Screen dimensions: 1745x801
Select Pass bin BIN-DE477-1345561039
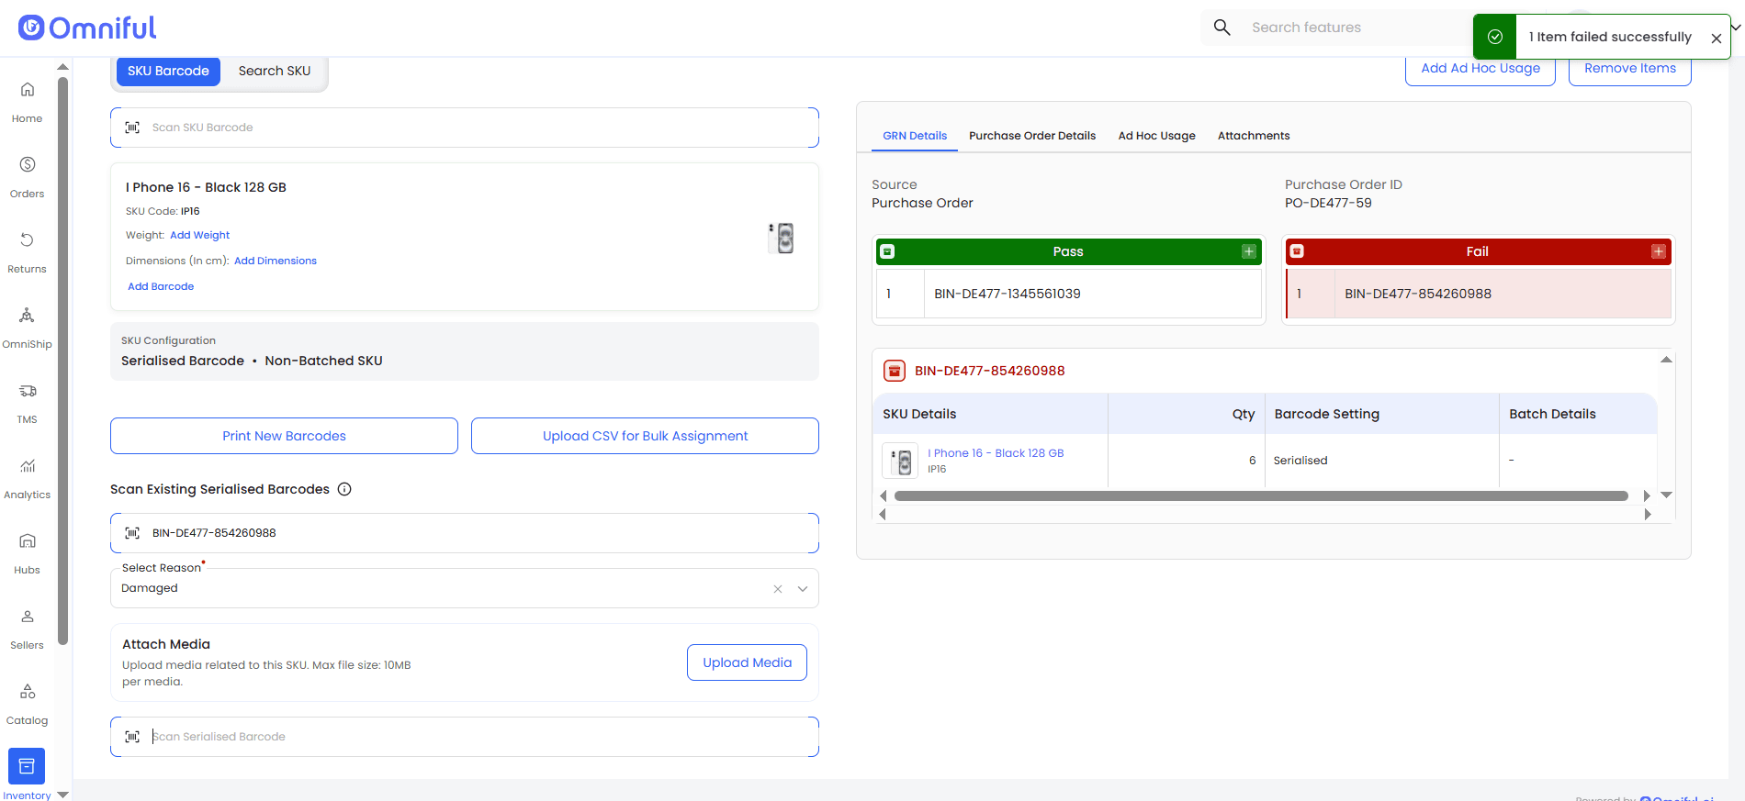coord(1069,294)
